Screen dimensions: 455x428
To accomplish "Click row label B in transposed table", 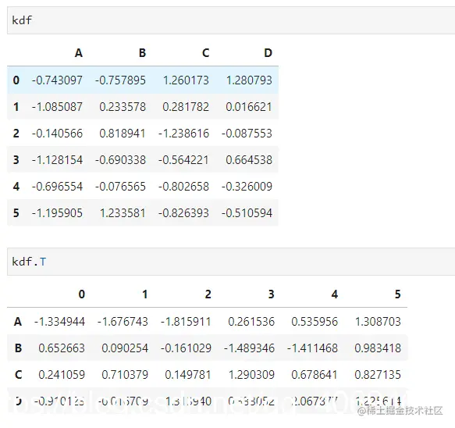I will pos(18,348).
